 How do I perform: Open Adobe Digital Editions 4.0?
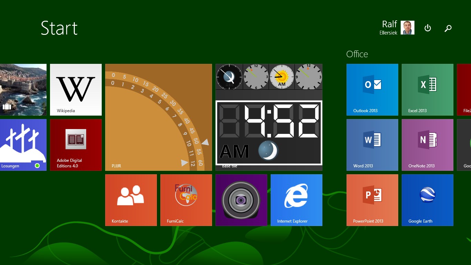pos(76,145)
